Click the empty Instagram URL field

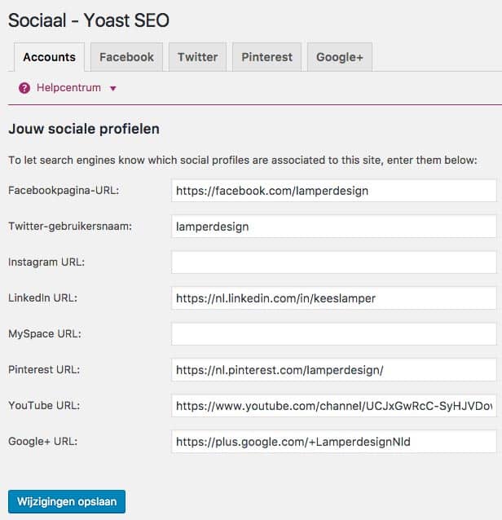coord(334,262)
